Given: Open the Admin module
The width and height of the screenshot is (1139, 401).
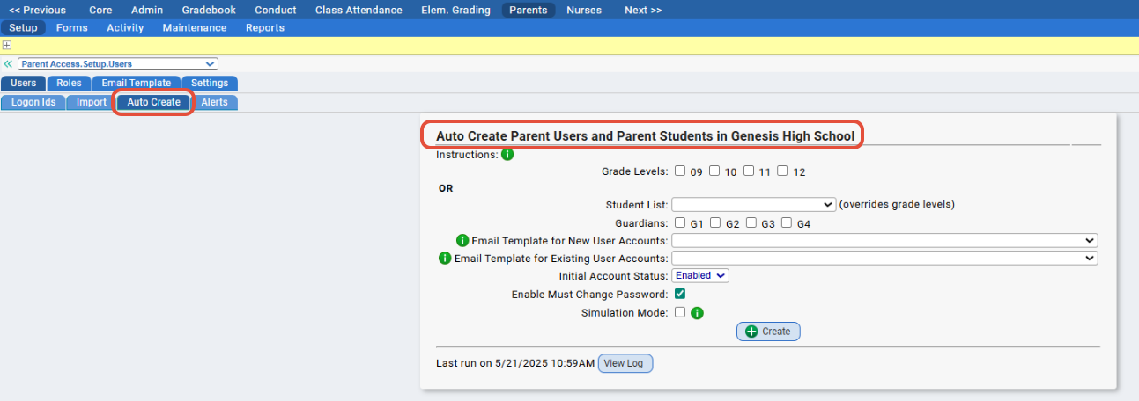Looking at the screenshot, I should pyautogui.click(x=146, y=11).
